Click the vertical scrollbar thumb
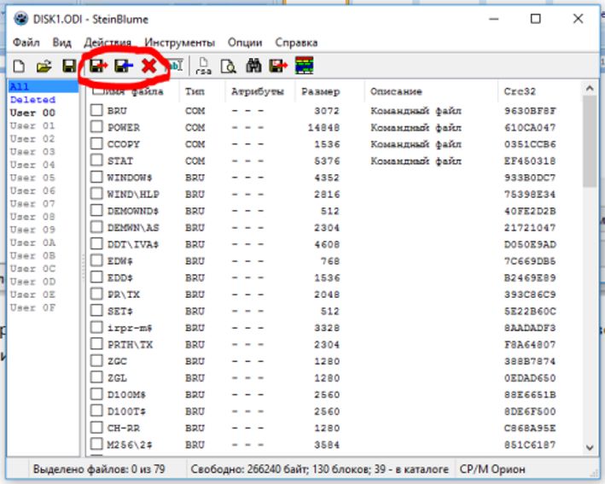The height and width of the screenshot is (484, 605). [x=590, y=141]
